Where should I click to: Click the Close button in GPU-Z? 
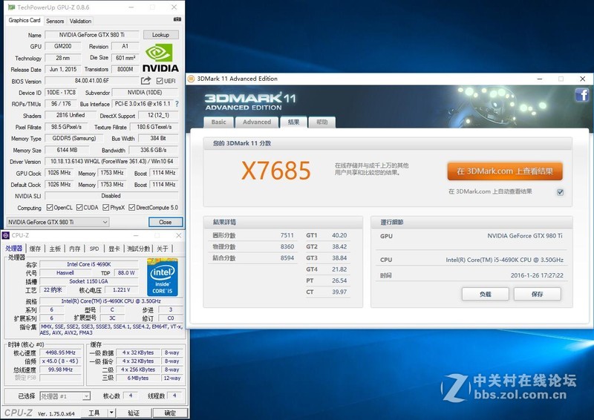tap(165, 222)
